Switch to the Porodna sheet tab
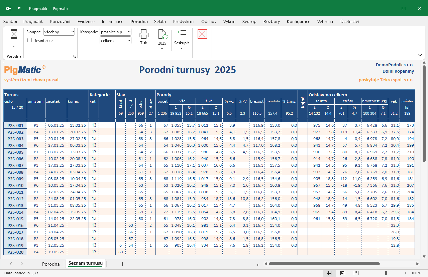The width and height of the screenshot is (428, 277). (x=51, y=264)
